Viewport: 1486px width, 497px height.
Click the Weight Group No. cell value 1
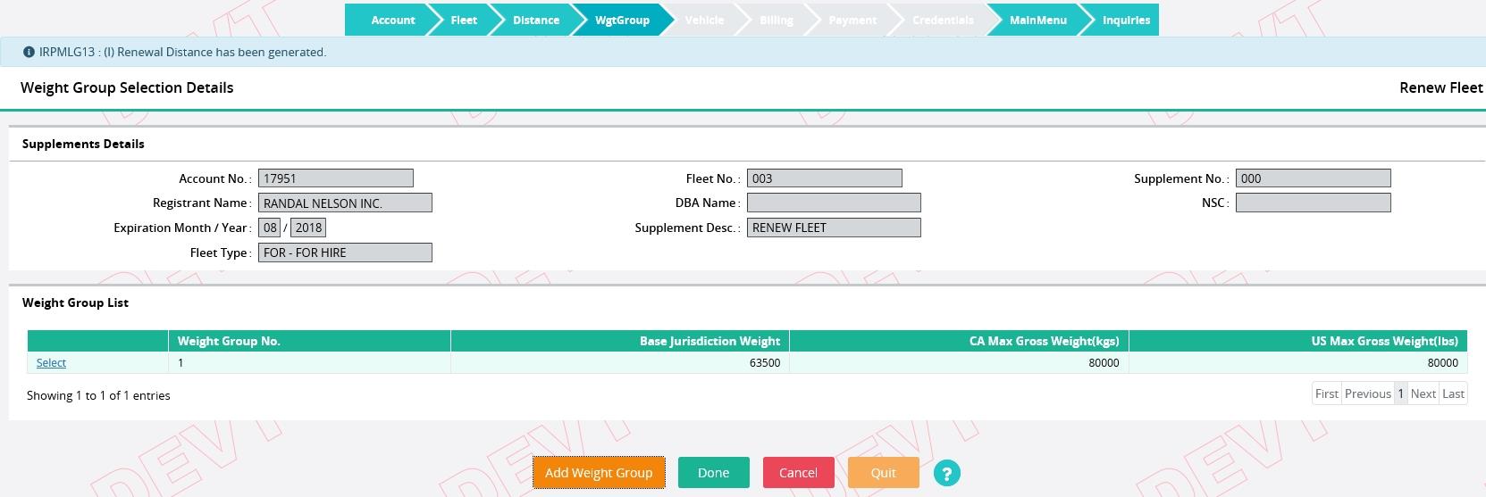tap(309, 363)
